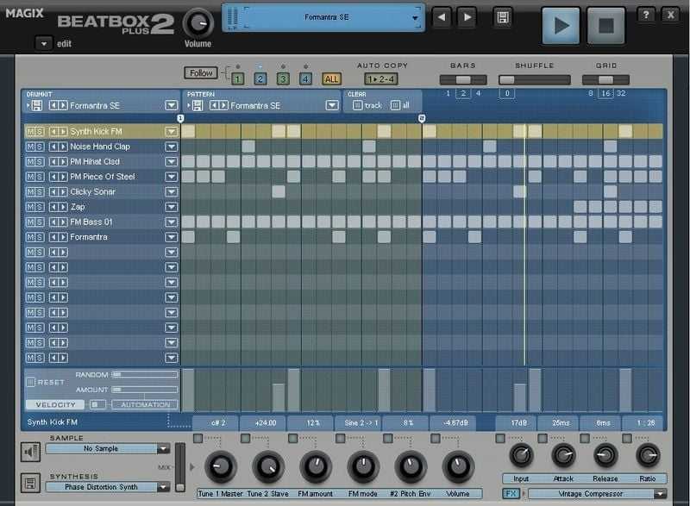Open Clicky Sonar track dropdown

tap(171, 191)
